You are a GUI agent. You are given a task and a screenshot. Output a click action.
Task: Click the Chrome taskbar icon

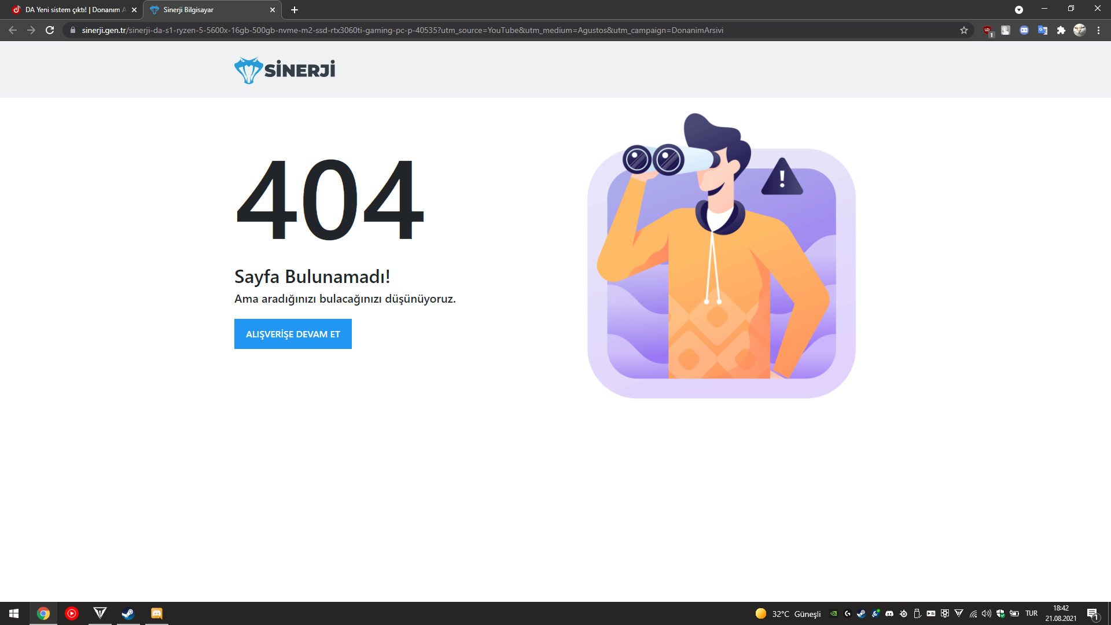point(43,613)
